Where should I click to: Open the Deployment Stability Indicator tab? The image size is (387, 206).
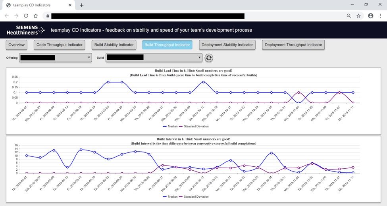(227, 45)
